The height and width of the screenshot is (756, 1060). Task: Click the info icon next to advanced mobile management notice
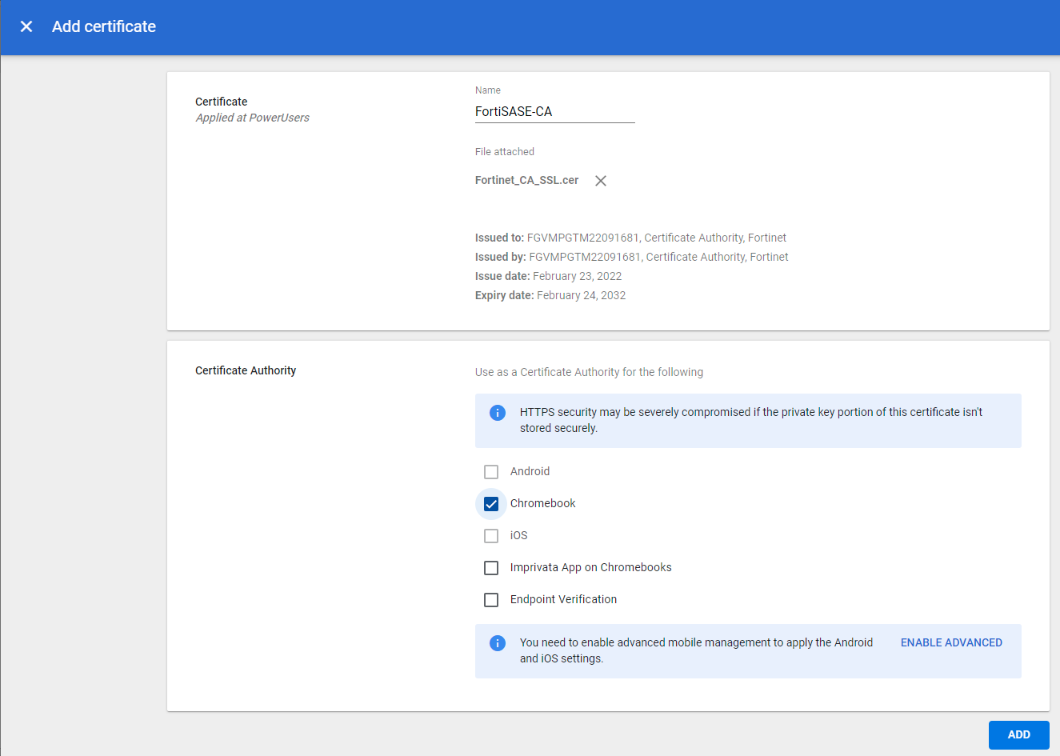click(x=497, y=642)
